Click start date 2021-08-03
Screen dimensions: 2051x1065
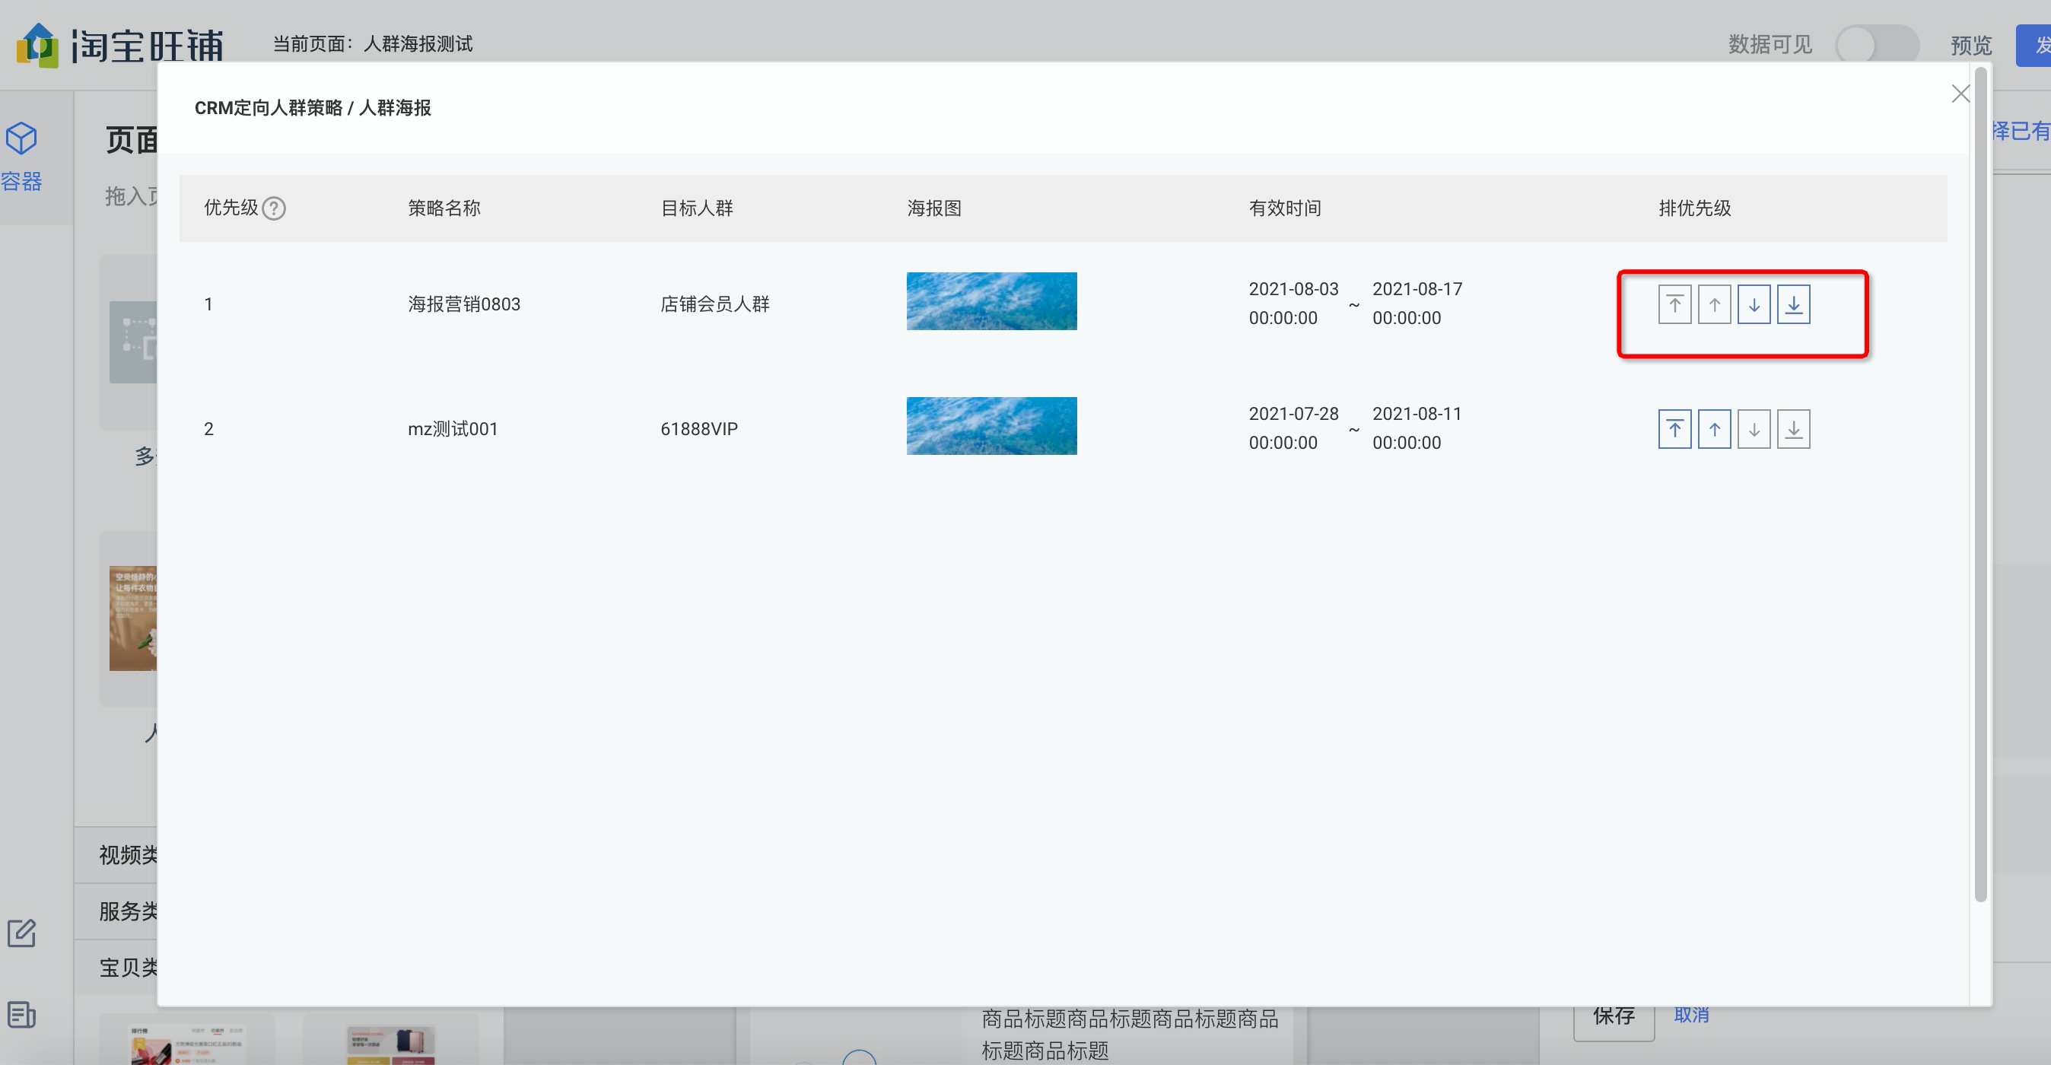1293,289
